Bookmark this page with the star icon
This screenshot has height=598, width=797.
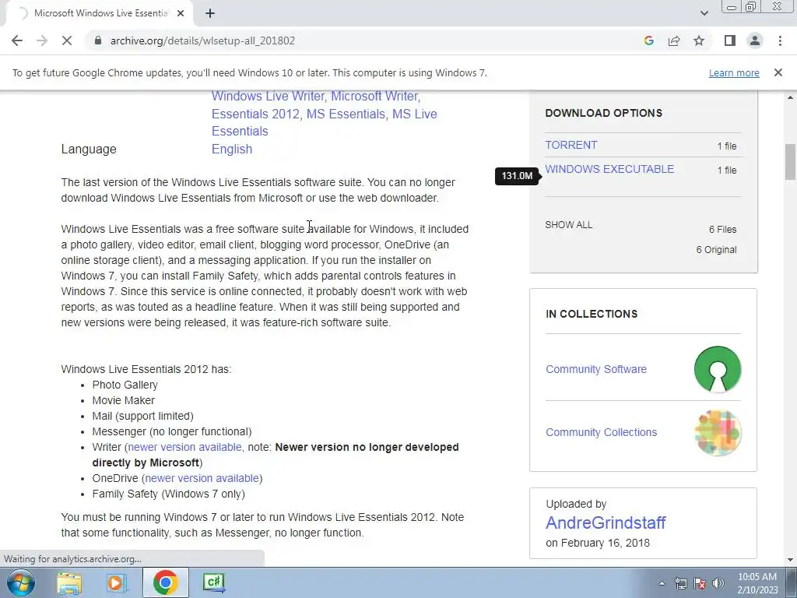tap(699, 40)
